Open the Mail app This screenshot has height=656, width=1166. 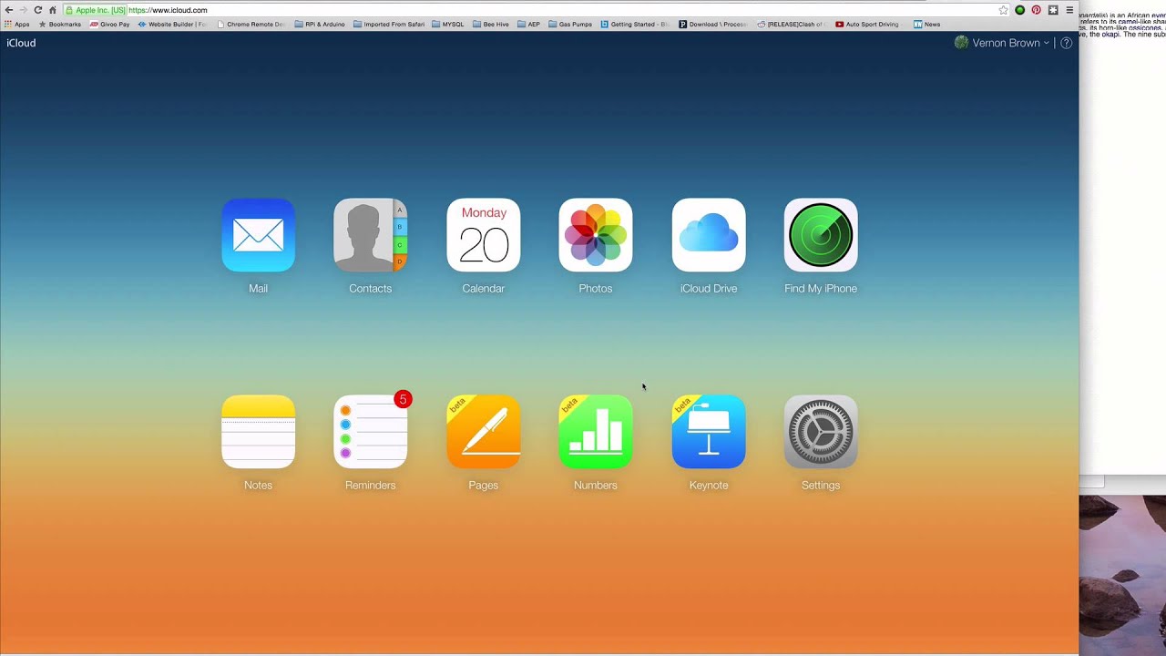pyautogui.click(x=258, y=235)
